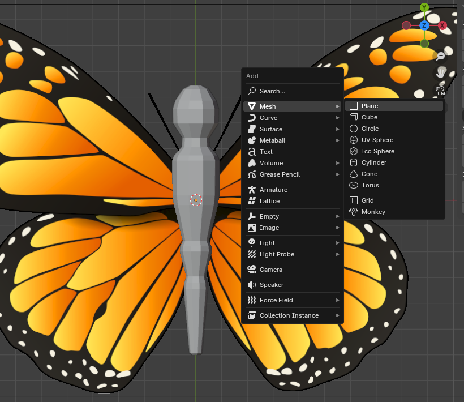Click the Armature bone icon

(x=252, y=190)
